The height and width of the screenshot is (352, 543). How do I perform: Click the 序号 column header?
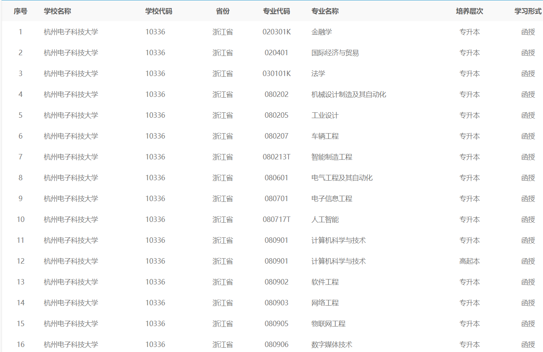click(20, 11)
